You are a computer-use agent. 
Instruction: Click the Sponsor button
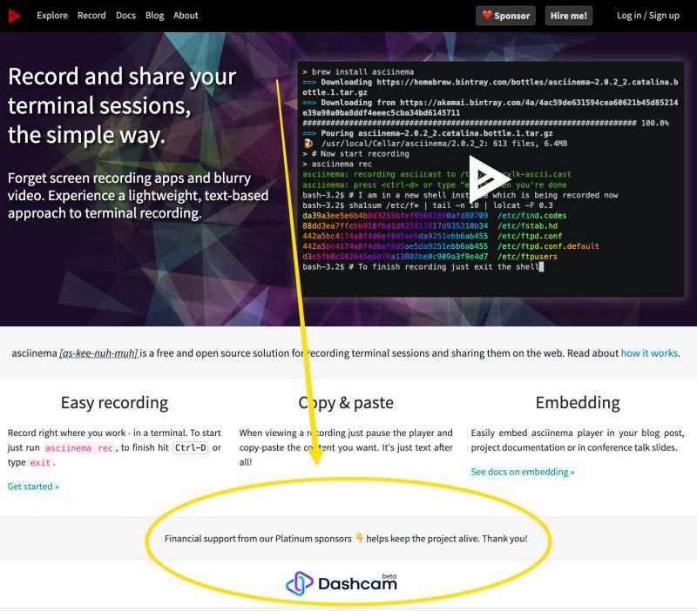click(x=506, y=16)
